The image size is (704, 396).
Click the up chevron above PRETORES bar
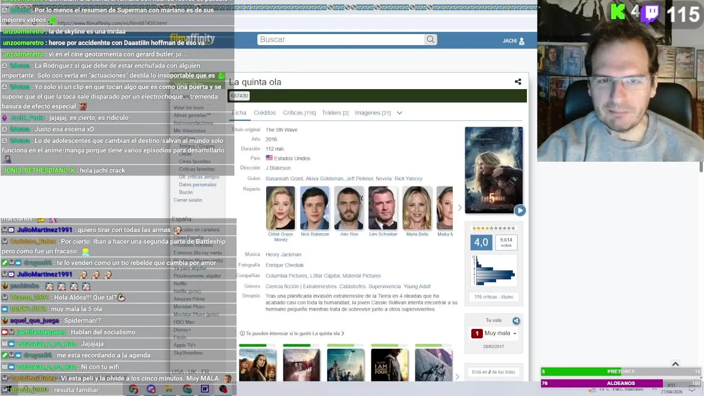tap(675, 364)
